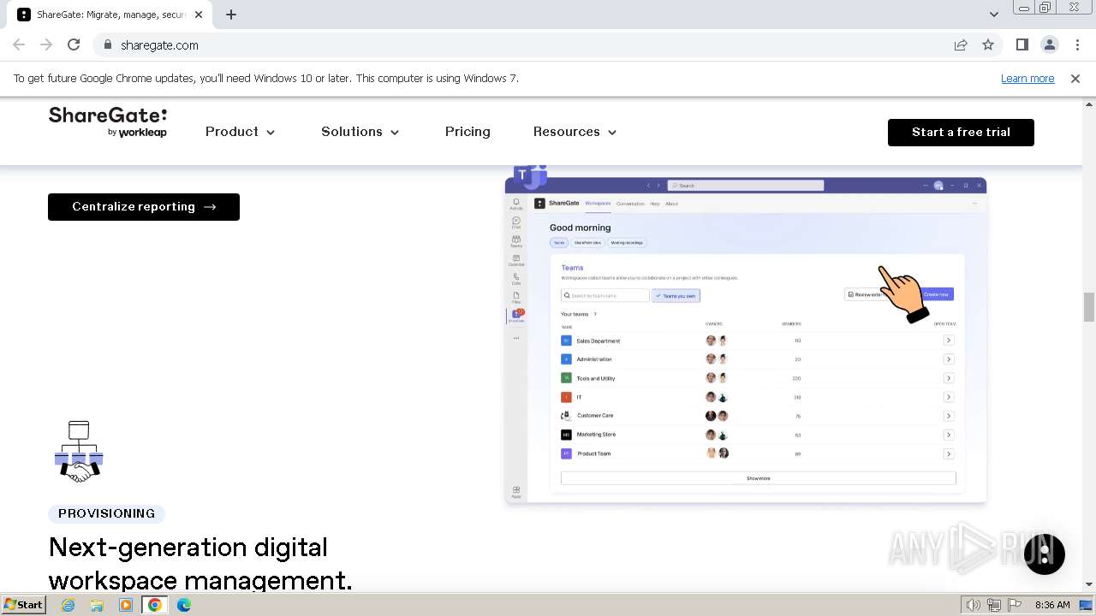
Task: Click Show more under teams list
Action: [759, 478]
